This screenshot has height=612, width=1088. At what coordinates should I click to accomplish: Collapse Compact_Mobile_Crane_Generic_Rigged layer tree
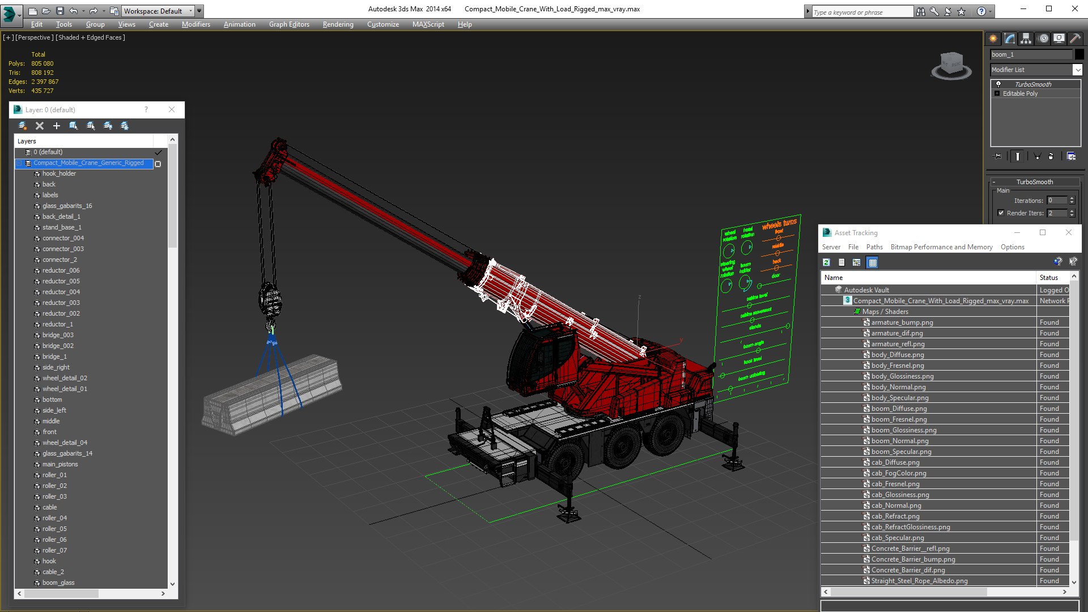(x=19, y=163)
